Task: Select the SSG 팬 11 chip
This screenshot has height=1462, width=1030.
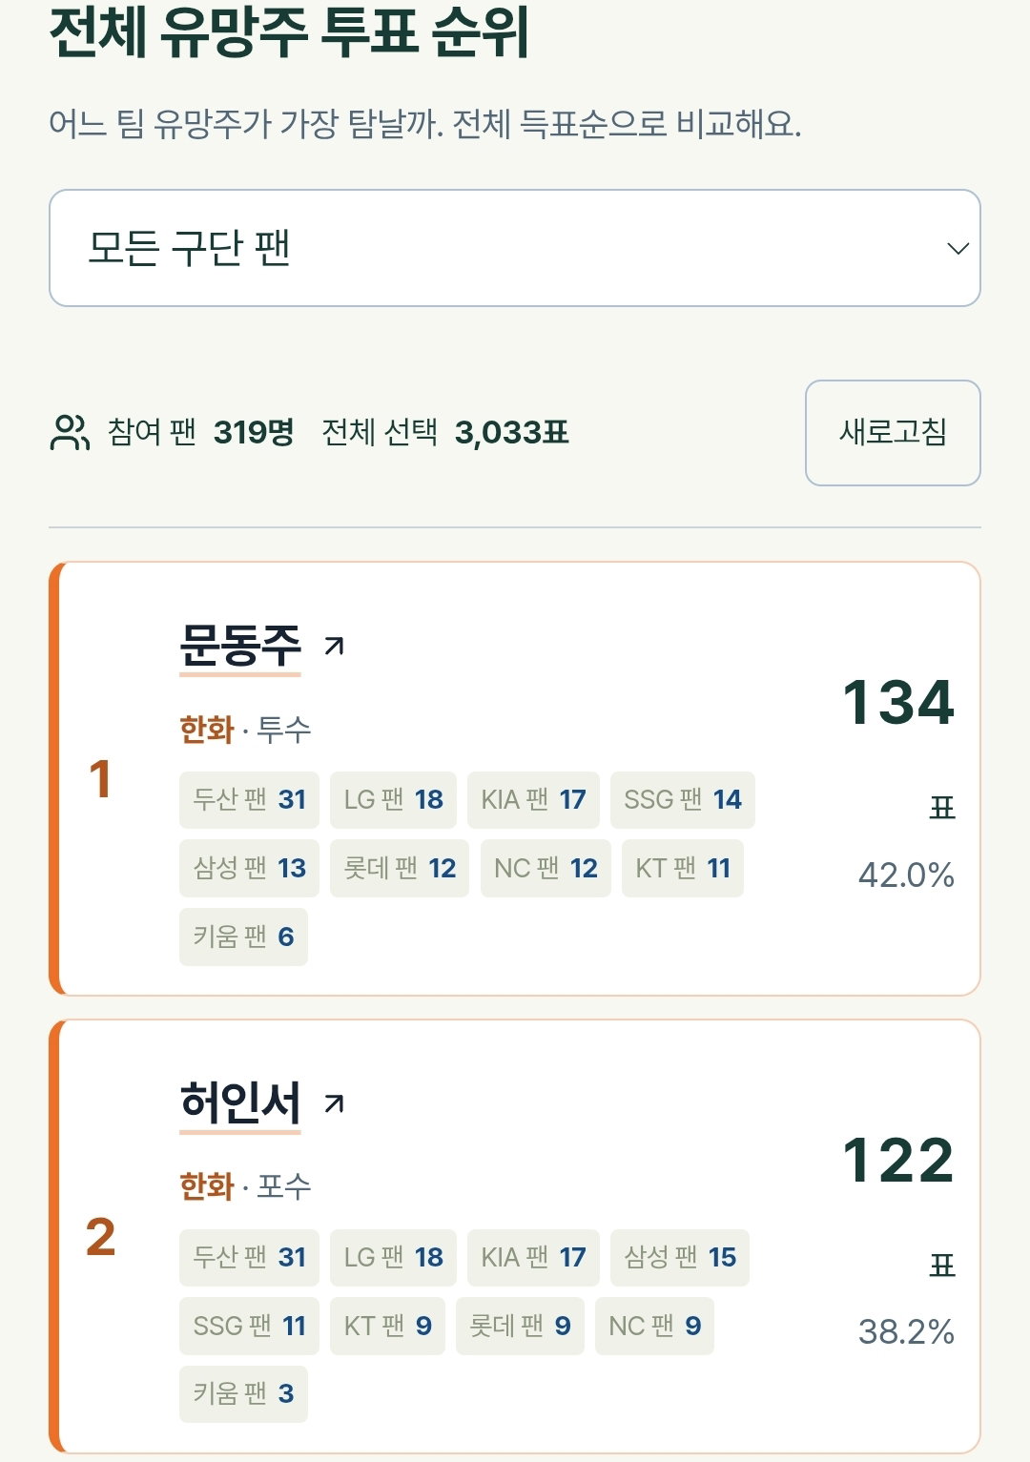Action: coord(249,1327)
